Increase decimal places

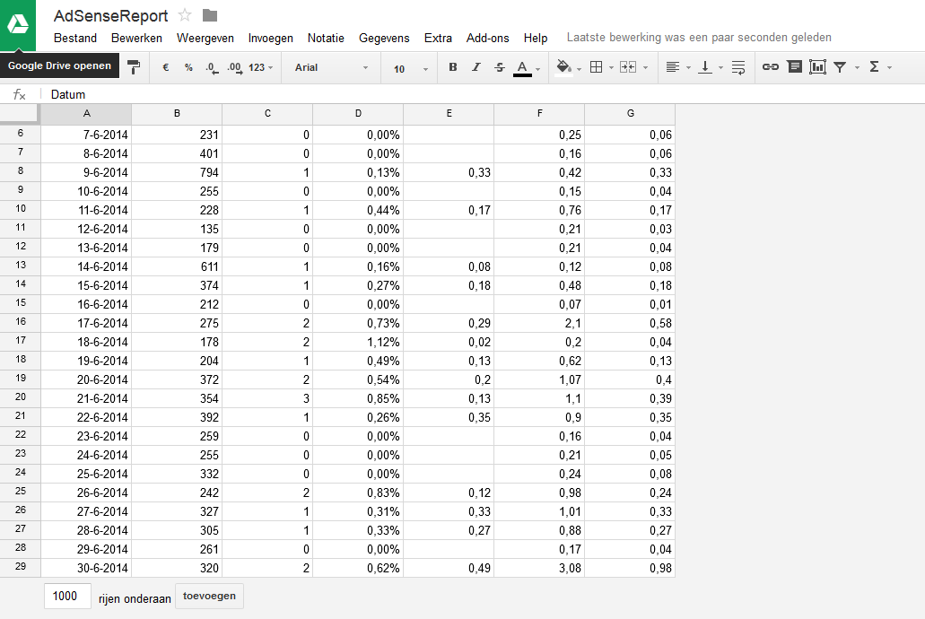pos(234,68)
